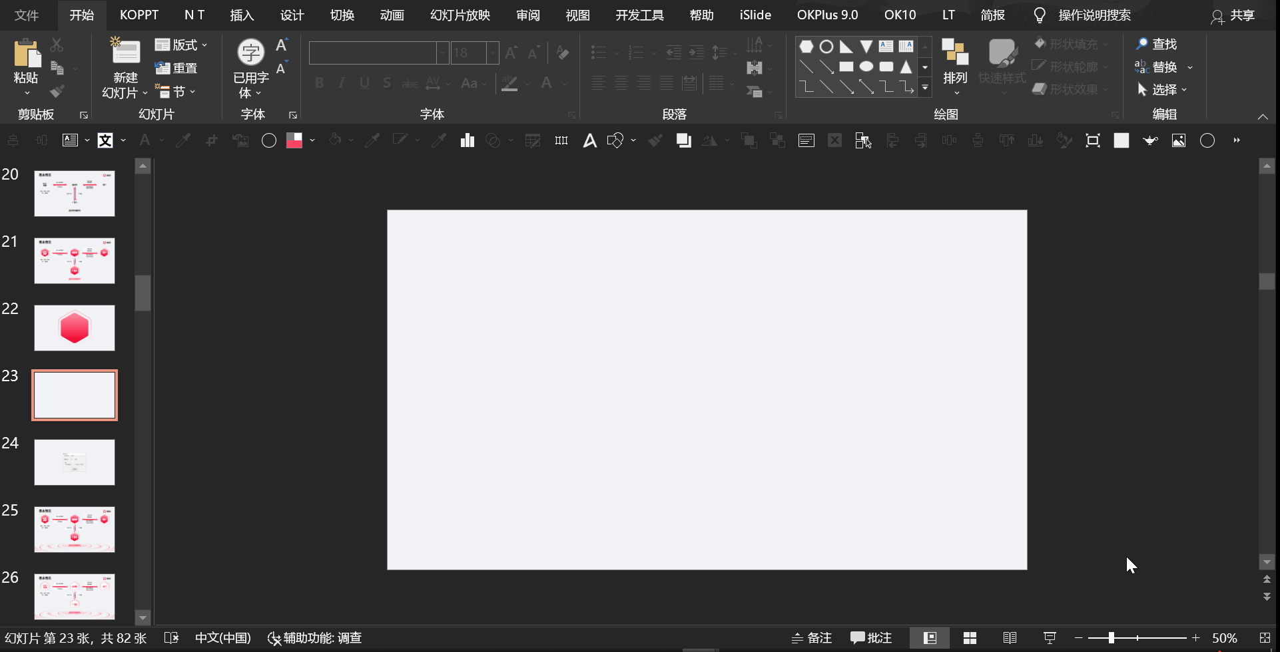This screenshot has height=652, width=1280.
Task: Click the Paste (粘贴) icon
Action: click(x=27, y=53)
